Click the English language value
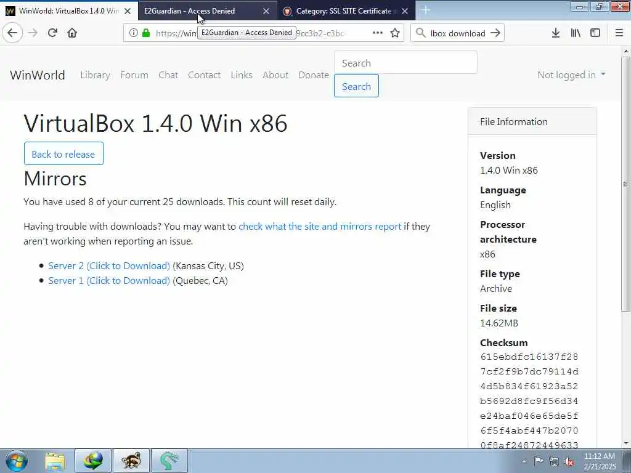Viewport: 631px width, 473px height. (x=495, y=204)
